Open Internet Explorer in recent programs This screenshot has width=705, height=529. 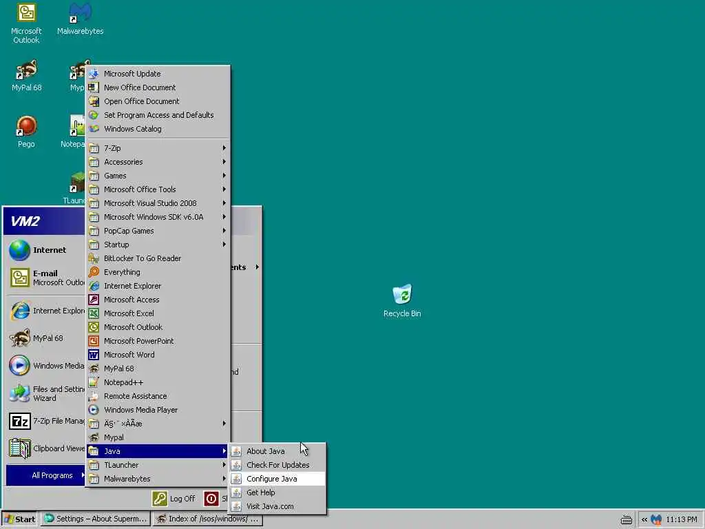(46, 311)
